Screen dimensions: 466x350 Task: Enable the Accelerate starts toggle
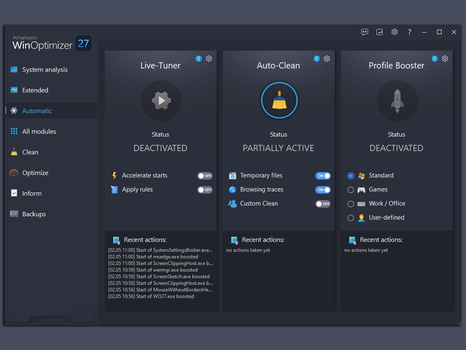pos(205,176)
